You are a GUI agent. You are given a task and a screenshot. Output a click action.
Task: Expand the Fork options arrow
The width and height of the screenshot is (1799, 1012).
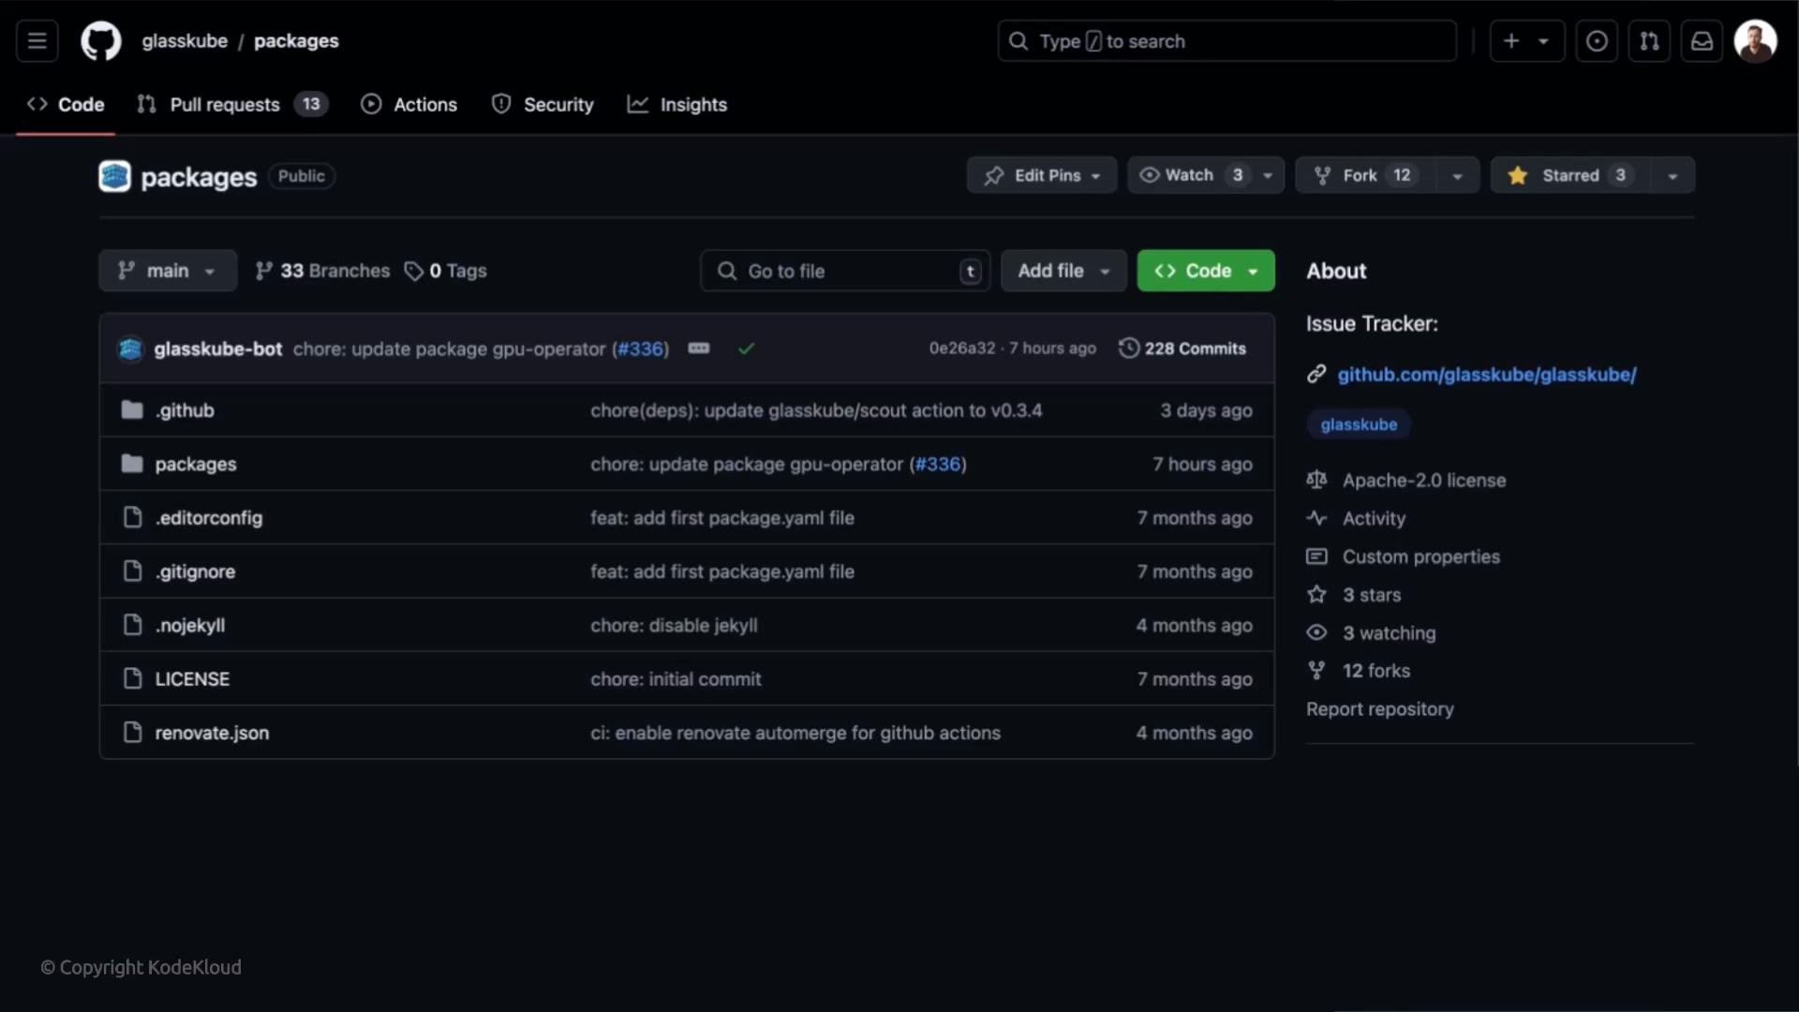click(1457, 175)
